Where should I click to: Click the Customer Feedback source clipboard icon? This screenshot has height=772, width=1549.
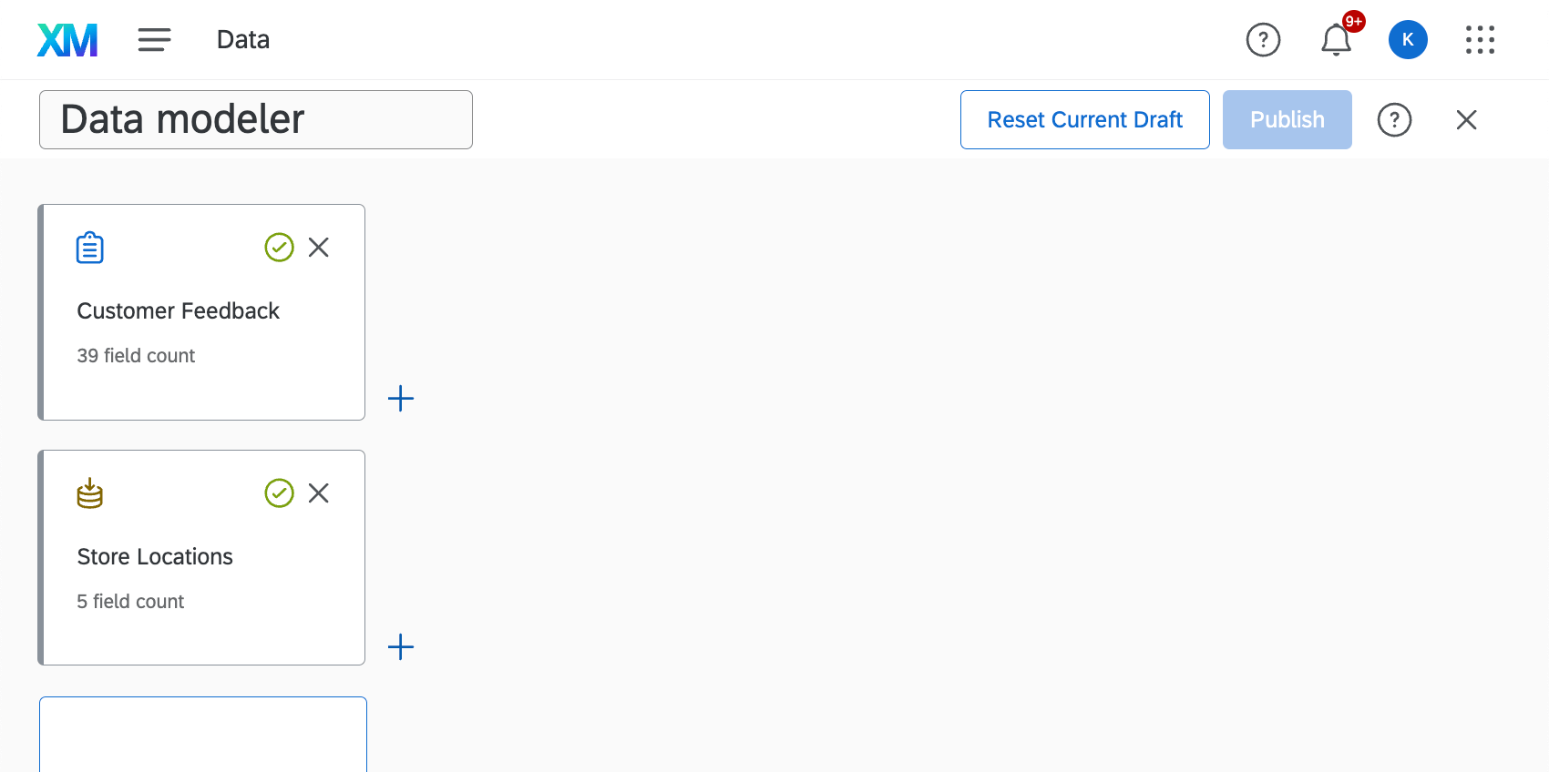coord(89,247)
